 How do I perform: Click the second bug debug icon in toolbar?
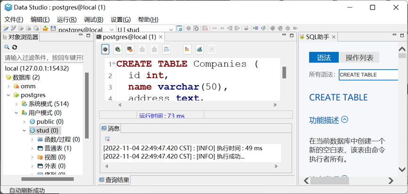(280, 28)
